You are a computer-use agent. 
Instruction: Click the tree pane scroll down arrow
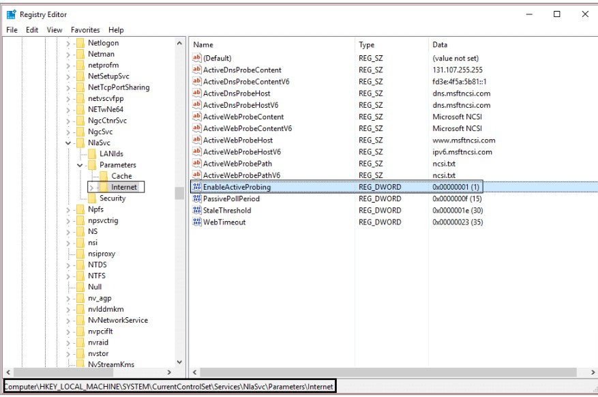pyautogui.click(x=179, y=362)
